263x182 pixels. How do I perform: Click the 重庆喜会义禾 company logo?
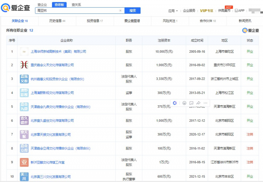tap(24, 65)
